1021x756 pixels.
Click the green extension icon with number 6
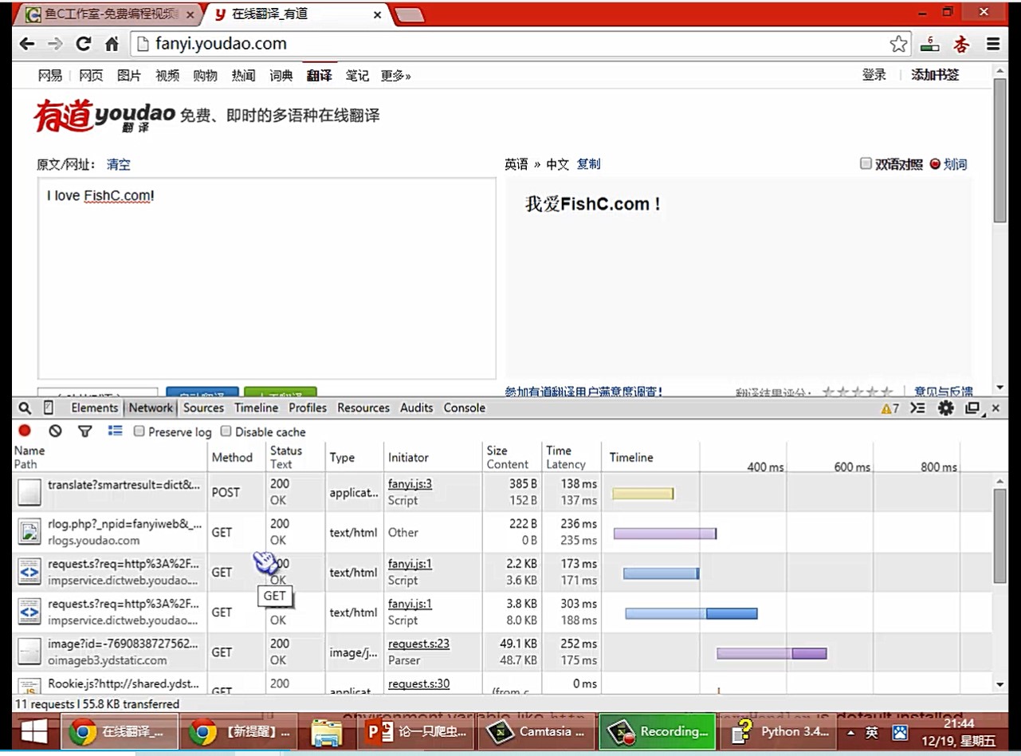click(x=930, y=44)
